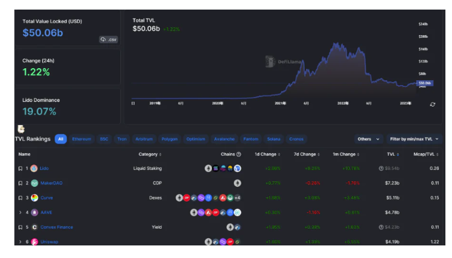Click the Lido logo icon

[34, 168]
